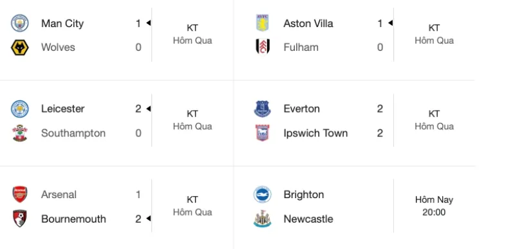Click the Aston Villa club crest
The height and width of the screenshot is (249, 515).
coord(262,23)
